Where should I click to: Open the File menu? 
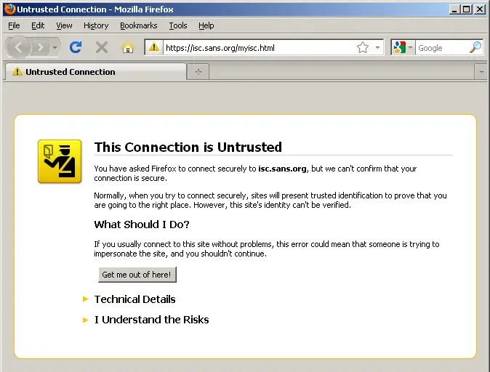click(14, 25)
